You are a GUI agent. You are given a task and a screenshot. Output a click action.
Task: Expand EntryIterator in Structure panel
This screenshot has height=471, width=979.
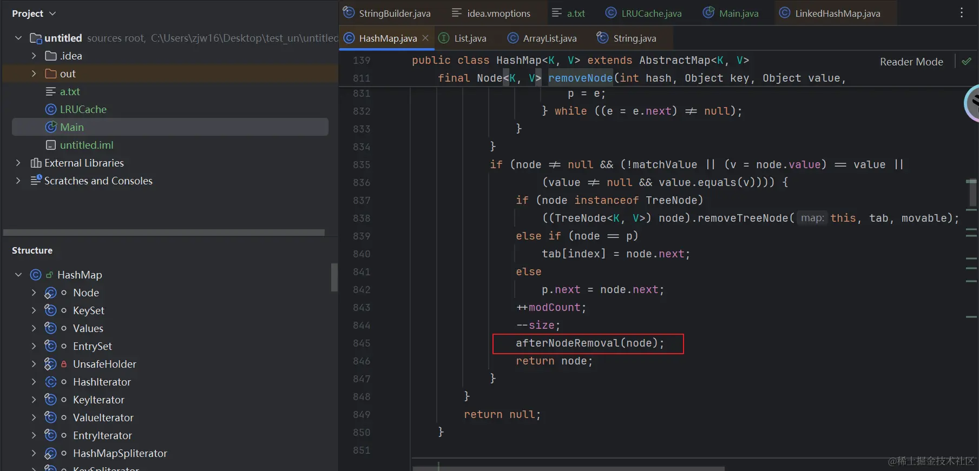[x=34, y=435]
